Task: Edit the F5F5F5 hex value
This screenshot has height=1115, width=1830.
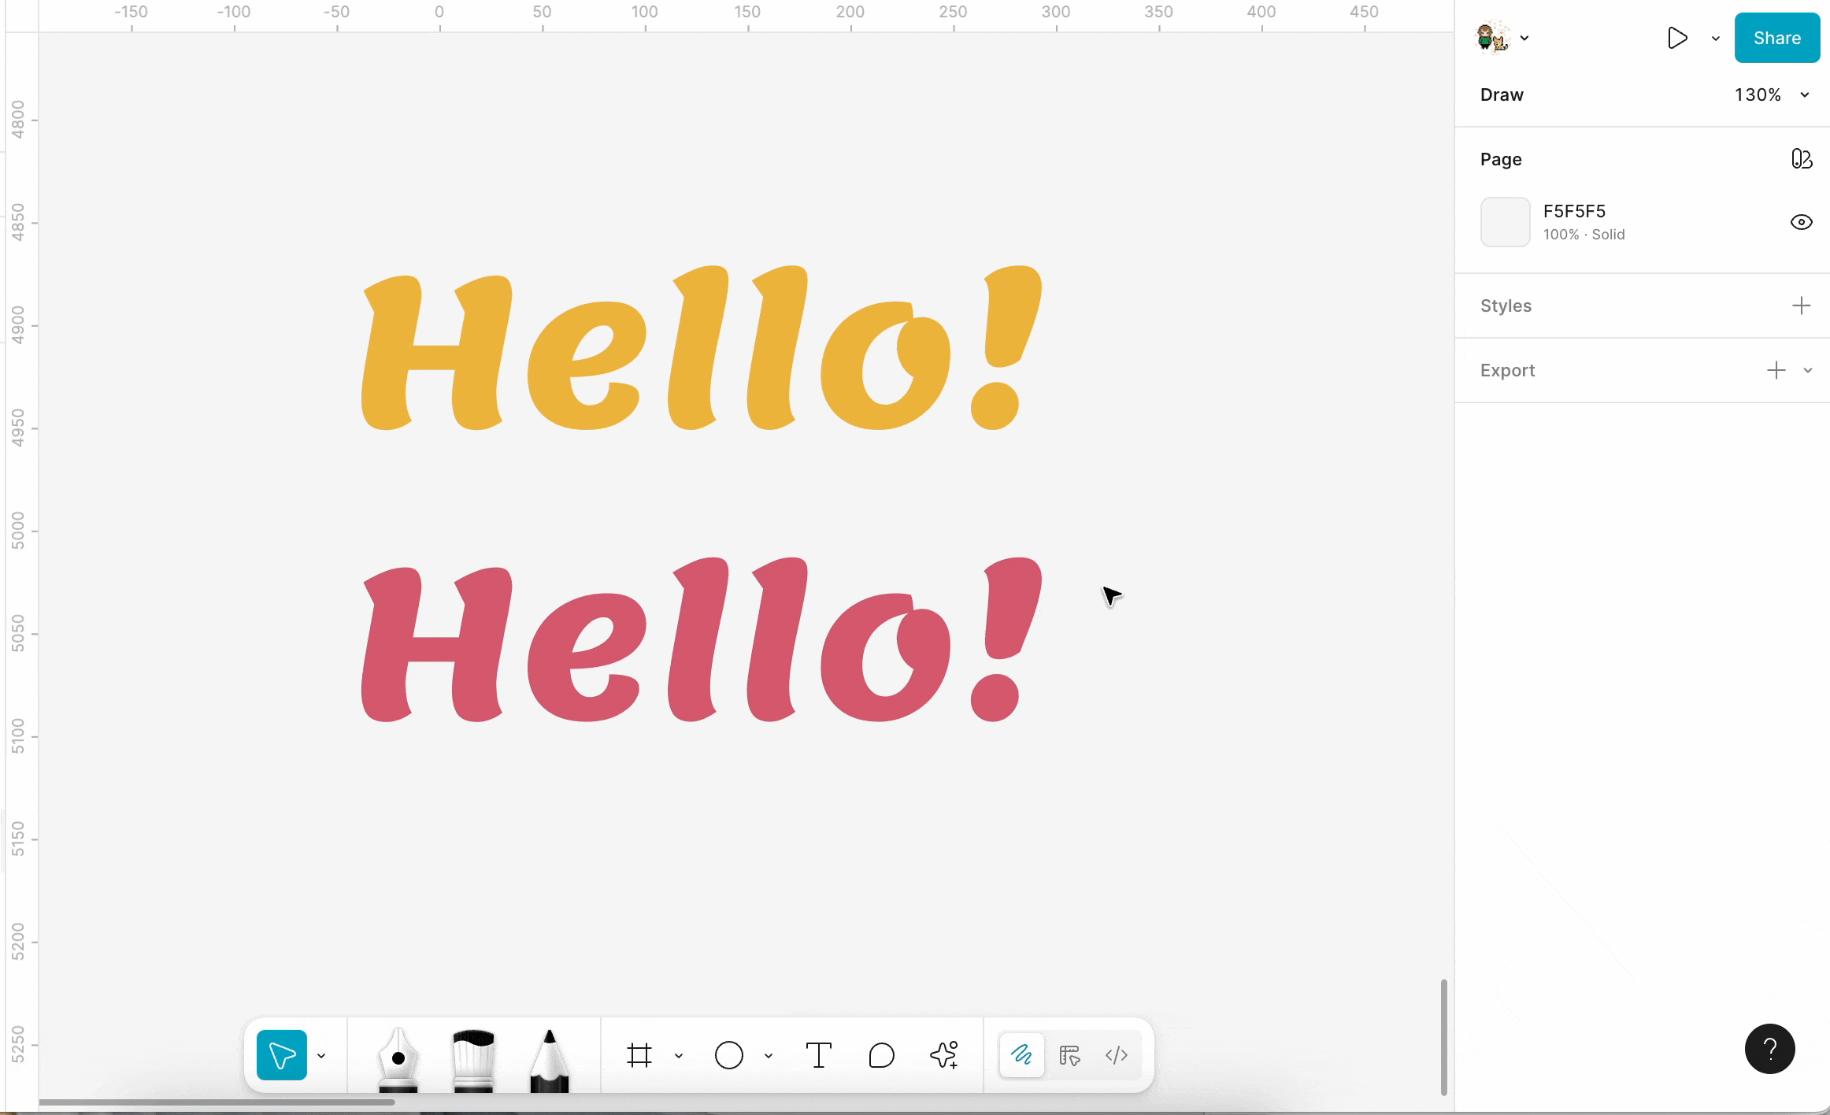Action: [1574, 211]
